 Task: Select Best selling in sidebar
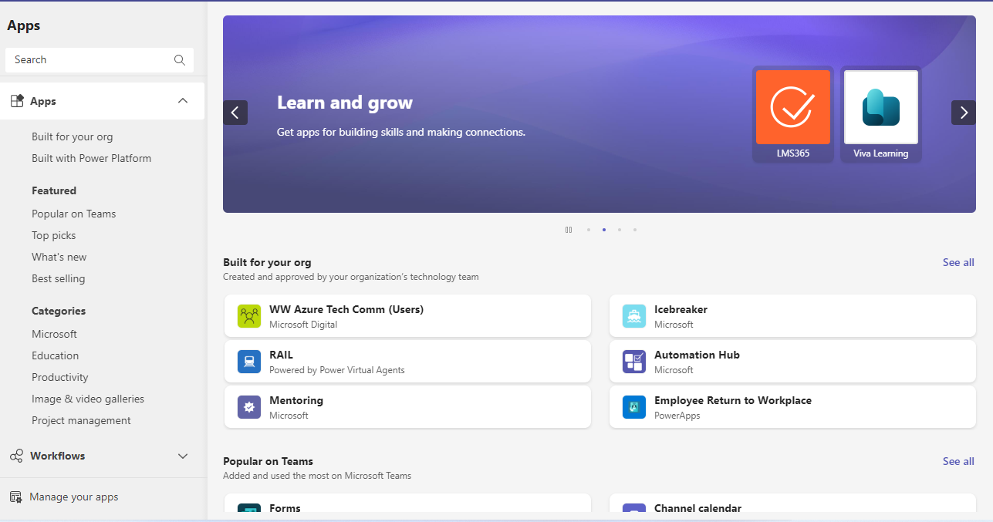(x=59, y=278)
